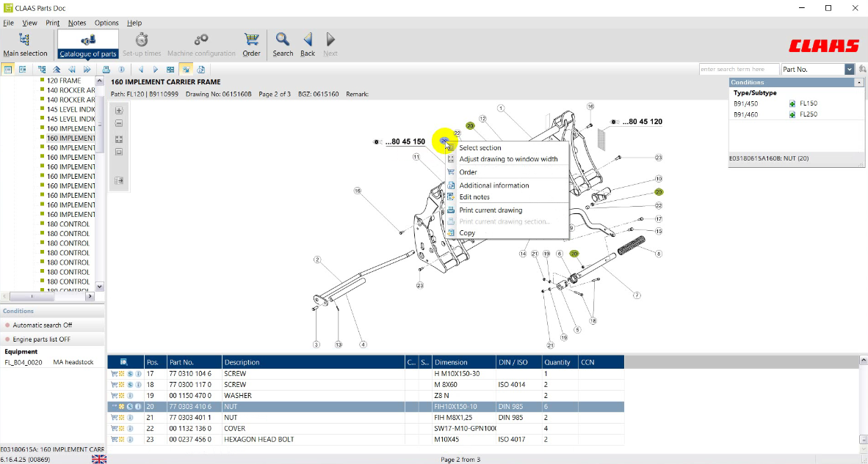
Task: Click the S icon for SCREW at position 18
Action: coord(130,384)
